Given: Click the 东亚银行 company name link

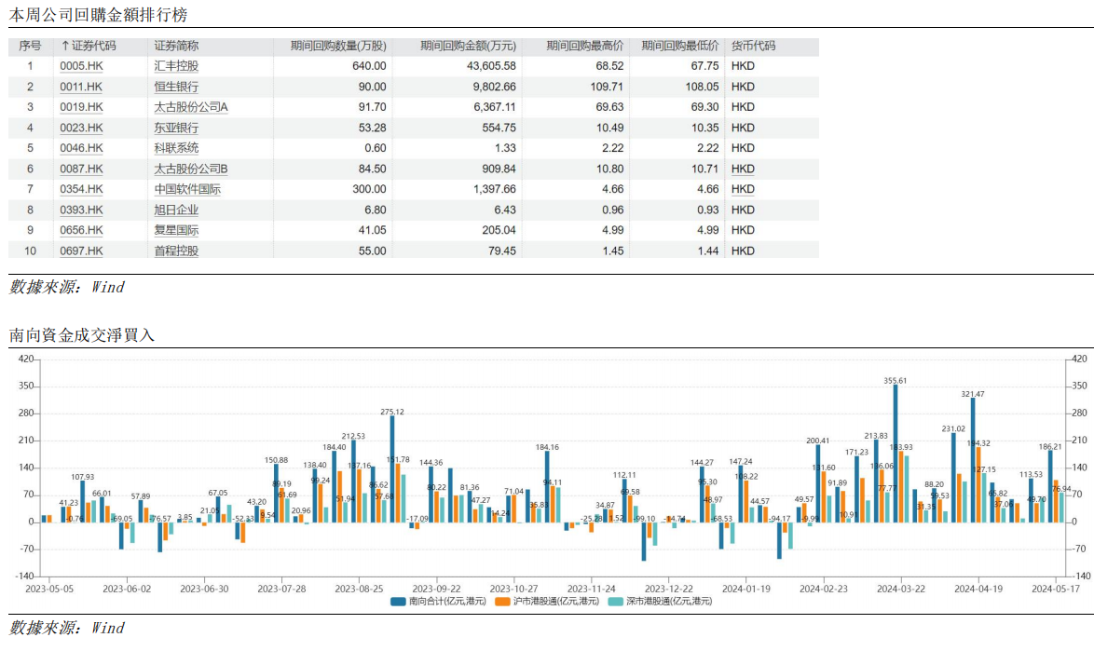Looking at the screenshot, I should pos(176,129).
